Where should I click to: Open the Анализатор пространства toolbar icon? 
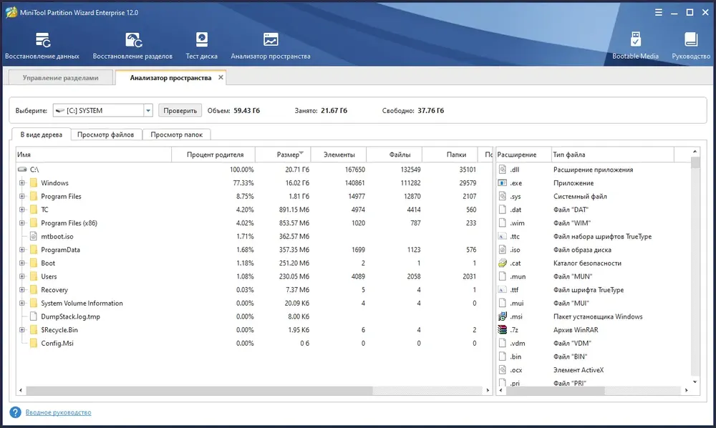coord(271,39)
